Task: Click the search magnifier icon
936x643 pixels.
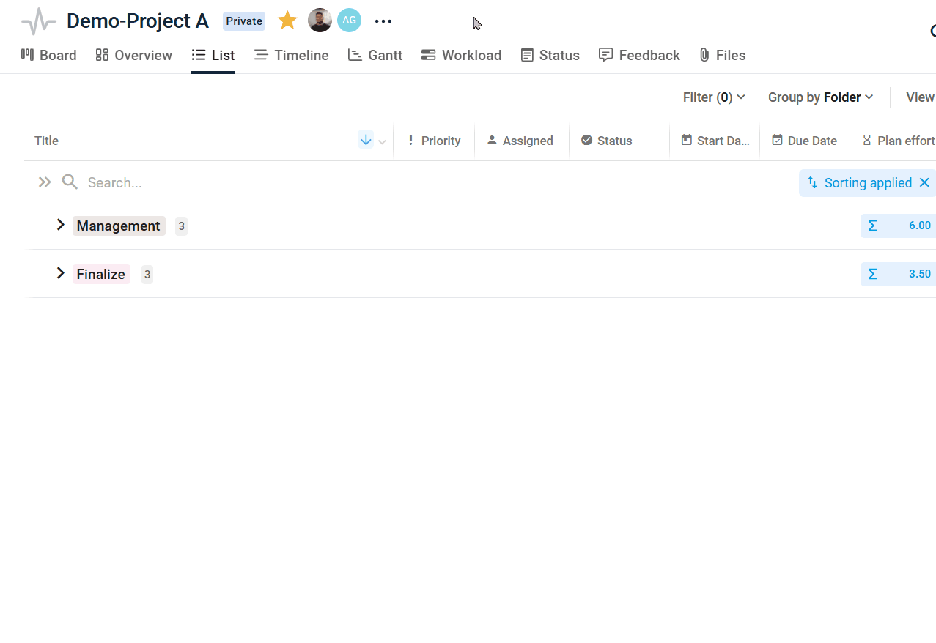Action: tap(70, 182)
